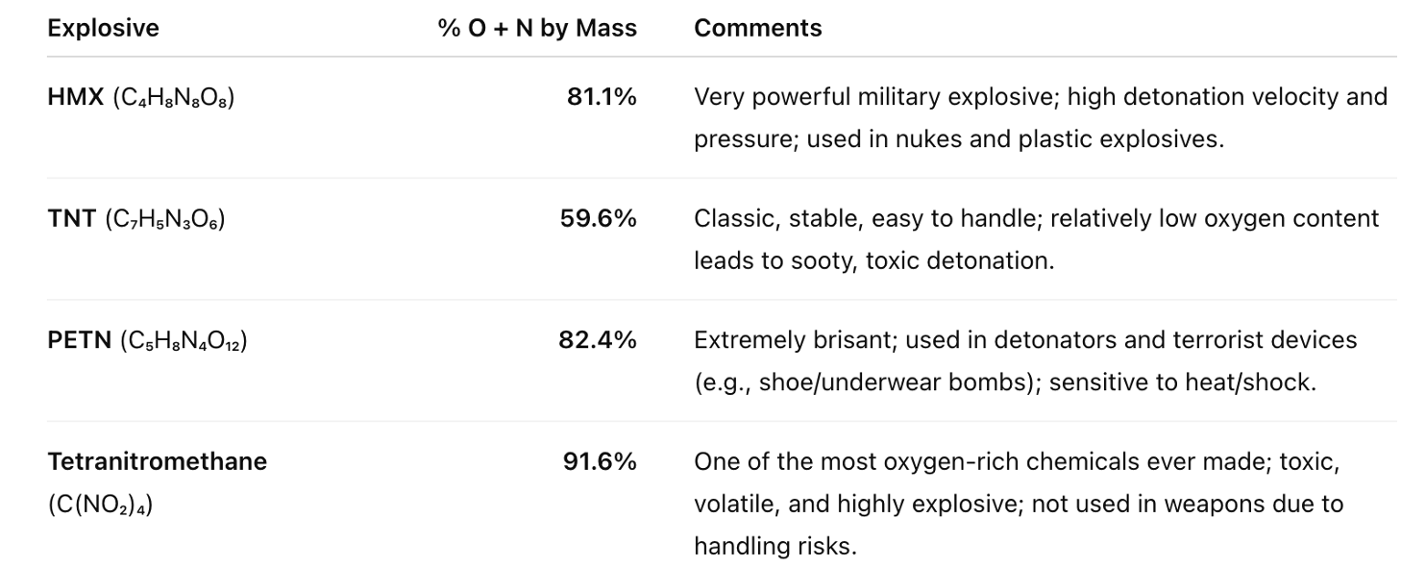
Task: Click the 82.4% value for PETN
Action: (x=597, y=340)
